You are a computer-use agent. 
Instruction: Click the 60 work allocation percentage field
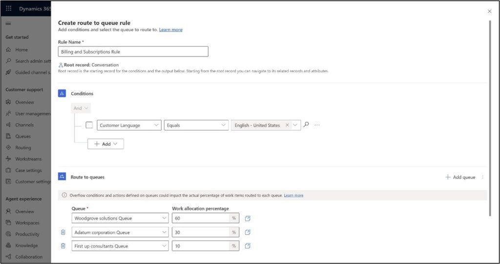(x=200, y=219)
